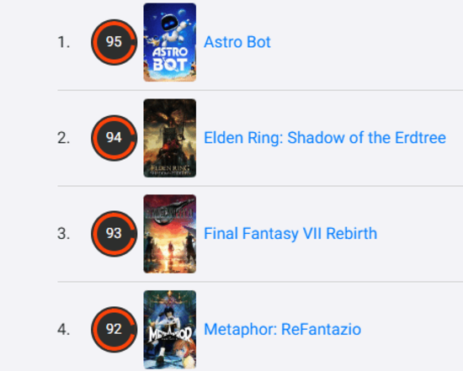Open the Astro Bot game link
This screenshot has height=371, width=463.
coord(237,42)
